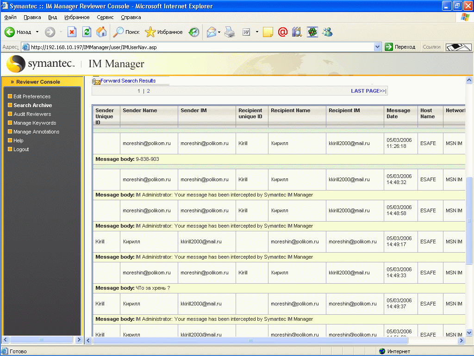Viewport: 474px width, 356px height.
Task: Open the Back button history dropdown arrow
Action: (37, 32)
